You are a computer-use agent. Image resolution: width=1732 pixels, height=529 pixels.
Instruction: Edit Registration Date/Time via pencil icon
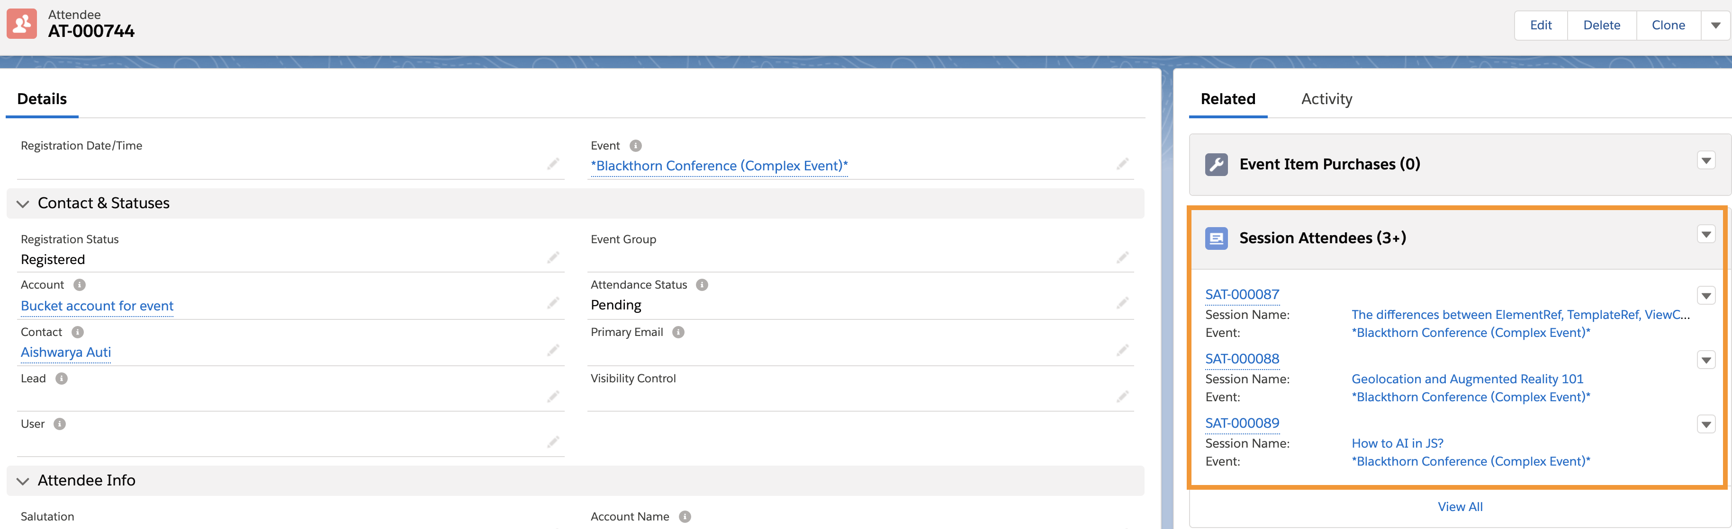point(553,164)
